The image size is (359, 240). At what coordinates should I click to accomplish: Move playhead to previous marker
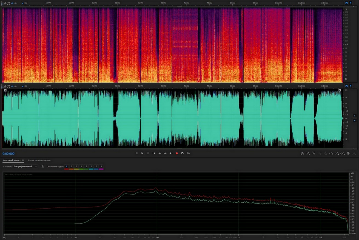pyautogui.click(x=154, y=153)
